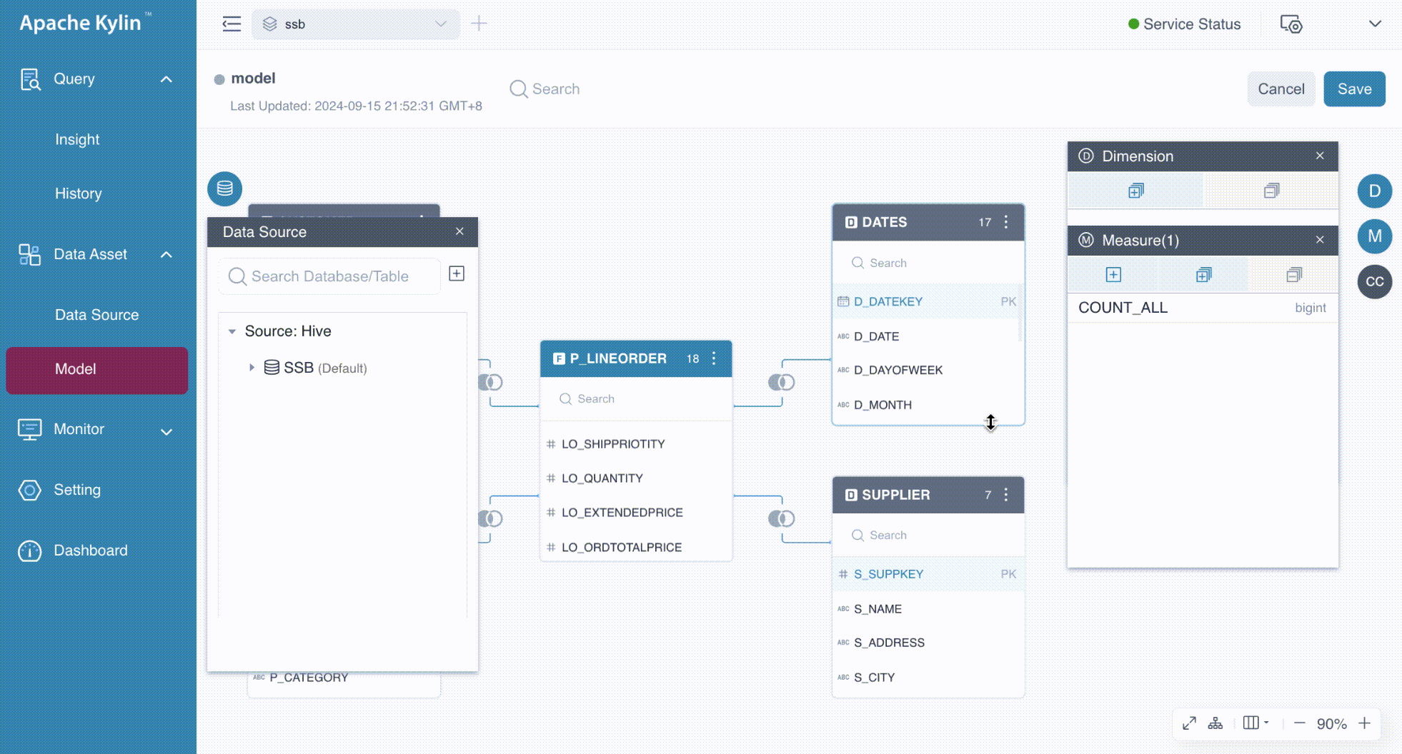Open the Measure panel with the M circle
Screen dimensions: 1402x754
(1374, 236)
